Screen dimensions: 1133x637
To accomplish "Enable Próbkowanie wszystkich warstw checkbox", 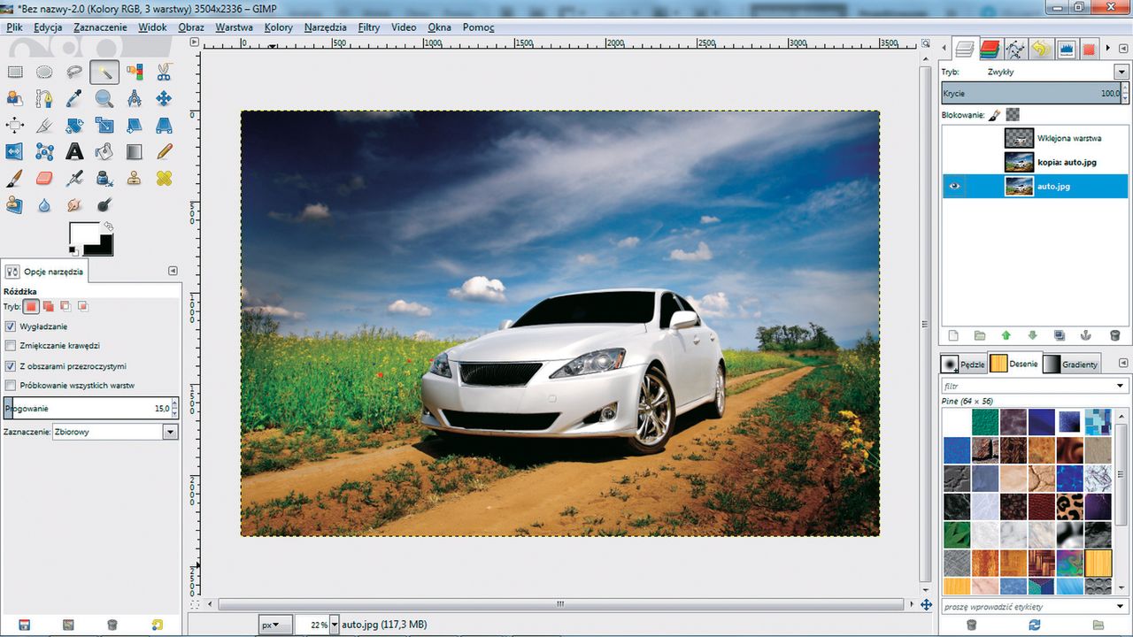I will click(11, 385).
